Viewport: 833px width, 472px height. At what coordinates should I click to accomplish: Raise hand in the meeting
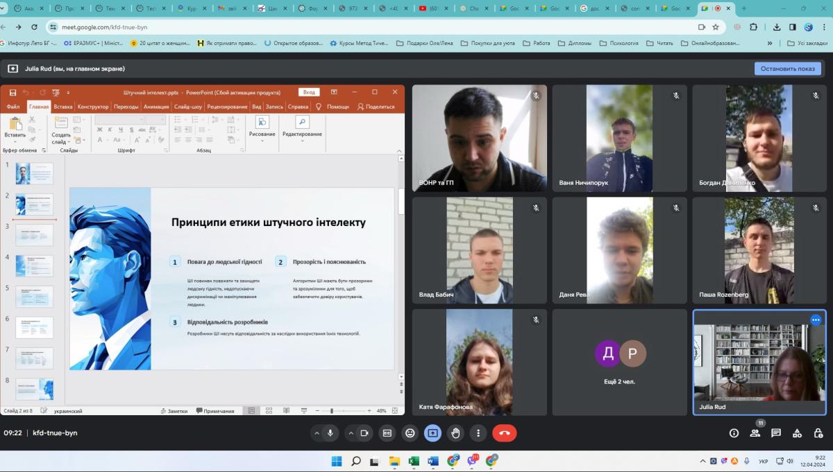click(455, 433)
